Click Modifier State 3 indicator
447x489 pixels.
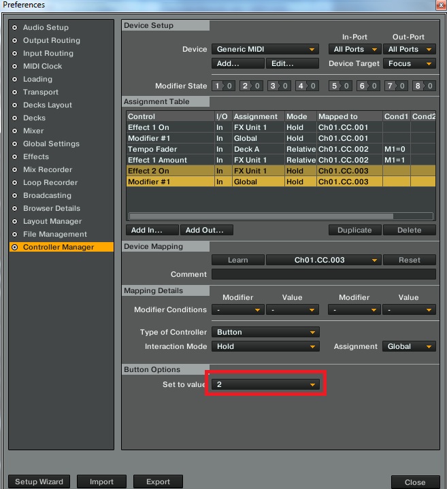(279, 86)
